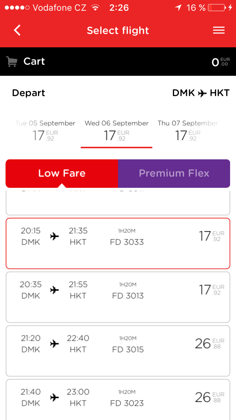
Task: Tap the back arrow icon
Action: point(17,30)
